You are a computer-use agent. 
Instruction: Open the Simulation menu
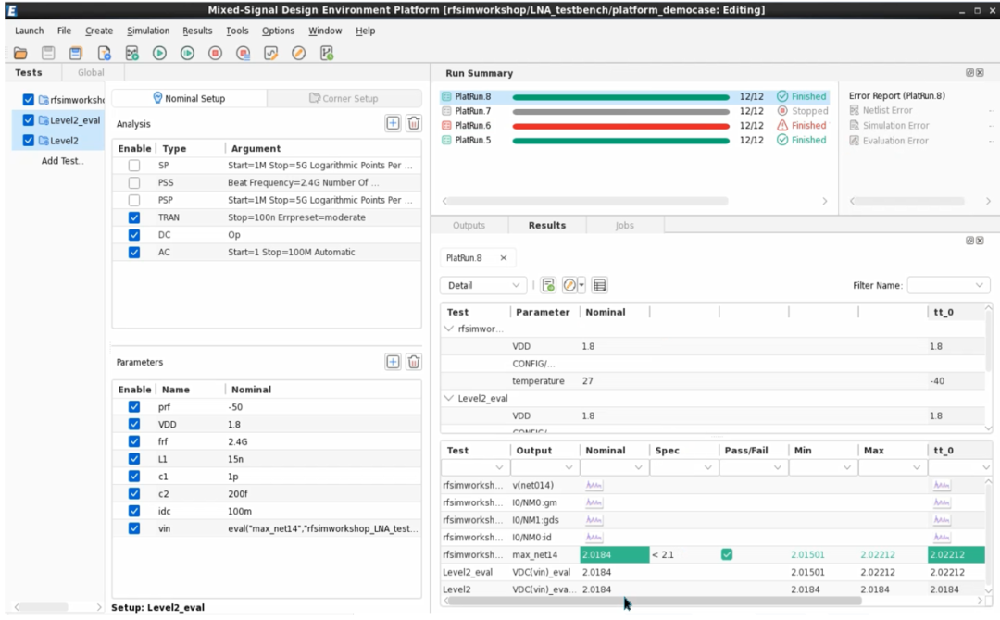[x=148, y=31]
